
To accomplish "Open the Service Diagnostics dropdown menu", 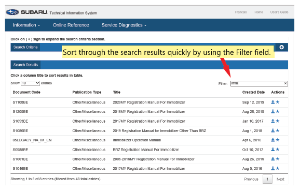I will pyautogui.click(x=124, y=25).
